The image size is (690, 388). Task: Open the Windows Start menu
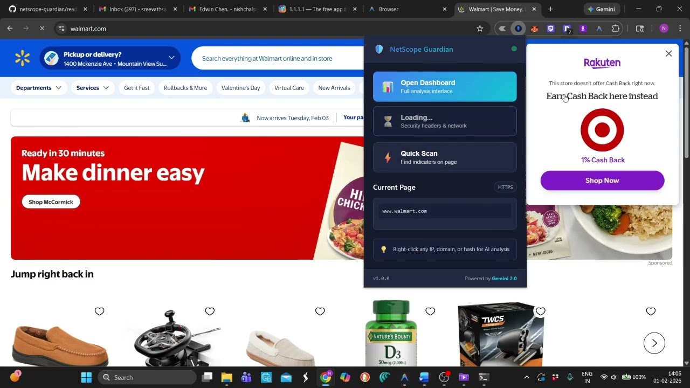pos(86,377)
